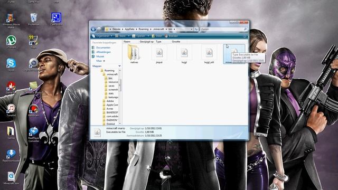Expand the Openen dropdown arrow

tap(148, 36)
